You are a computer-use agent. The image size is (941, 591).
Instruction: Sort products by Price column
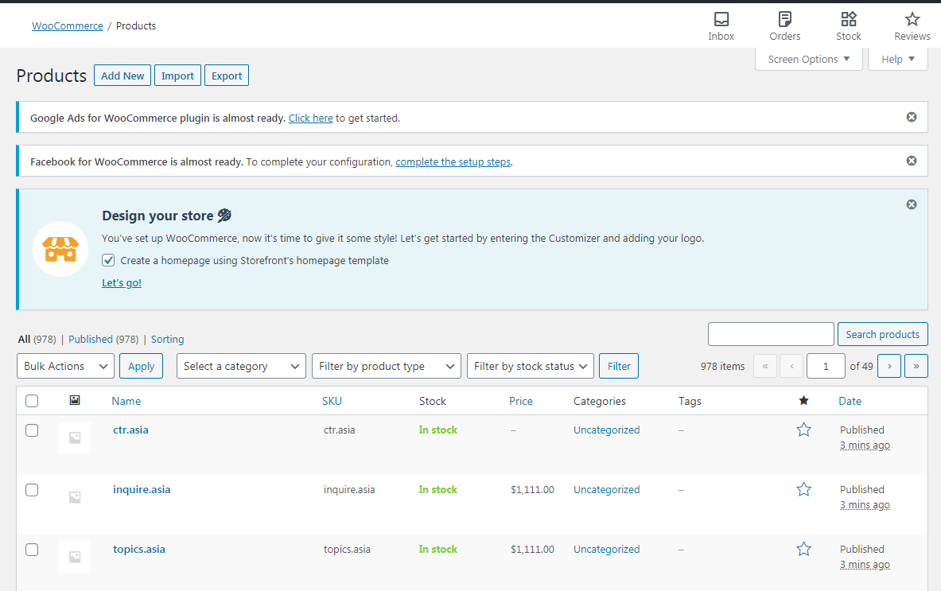[x=521, y=401]
